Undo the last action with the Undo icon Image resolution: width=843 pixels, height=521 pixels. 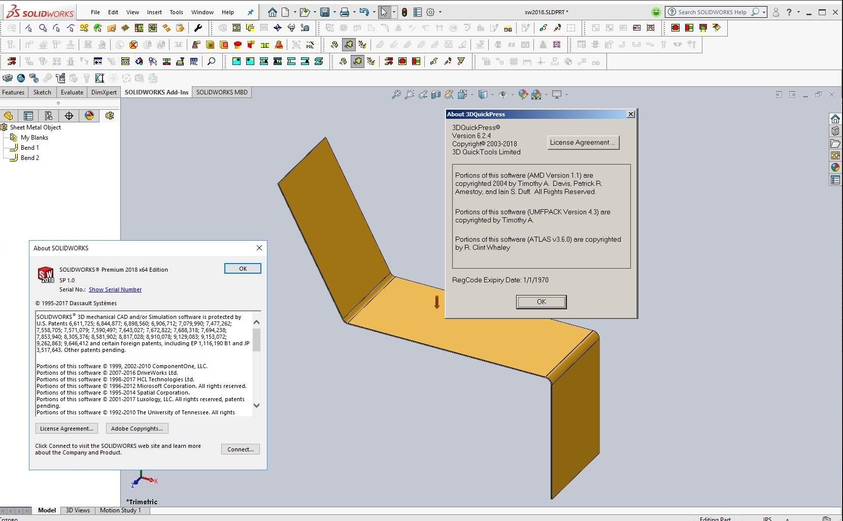[x=364, y=12]
